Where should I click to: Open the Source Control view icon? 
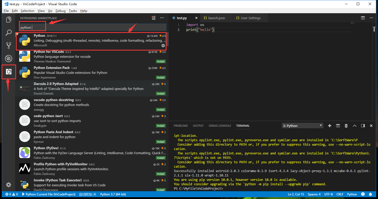point(9,45)
